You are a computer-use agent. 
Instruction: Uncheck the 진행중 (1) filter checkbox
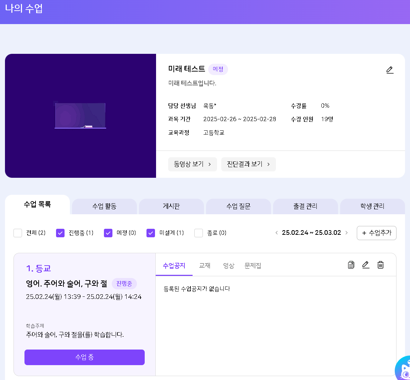coord(60,233)
